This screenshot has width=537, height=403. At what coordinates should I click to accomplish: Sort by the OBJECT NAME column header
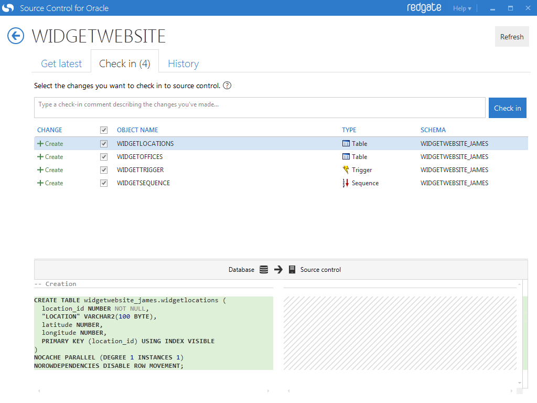[x=137, y=130]
